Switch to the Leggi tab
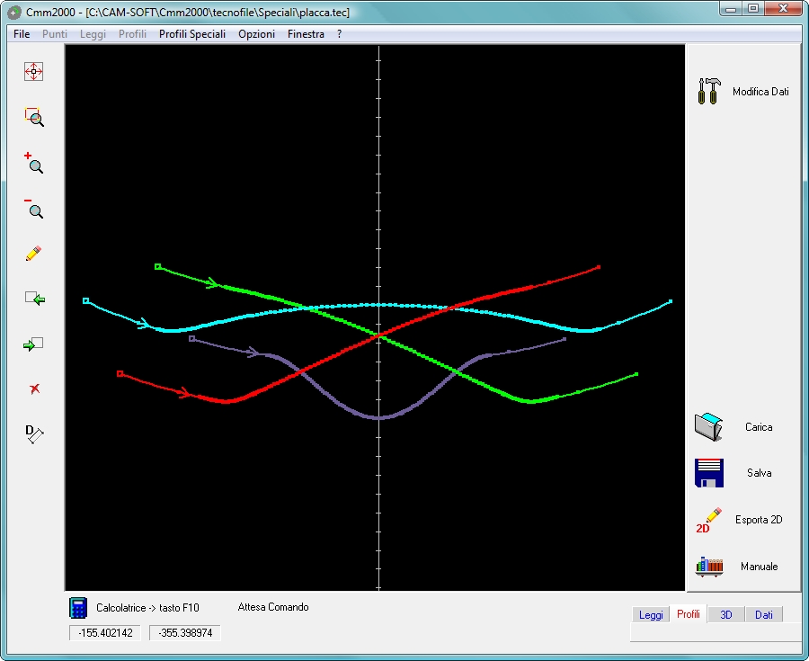809x661 pixels. point(651,614)
